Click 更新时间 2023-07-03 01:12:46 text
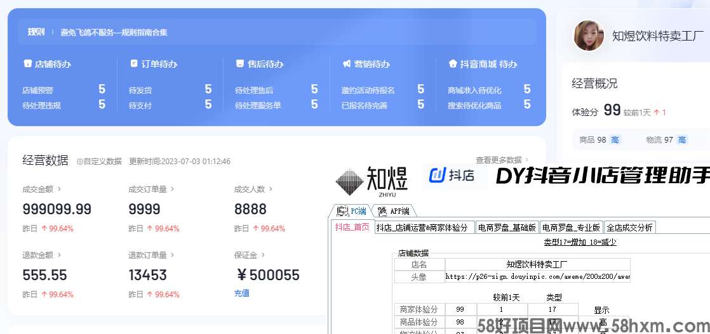This screenshot has height=334, width=710. (x=180, y=162)
